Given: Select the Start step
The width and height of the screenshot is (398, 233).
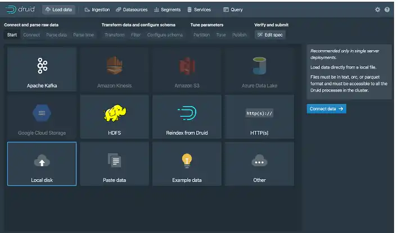Looking at the screenshot, I should coord(12,35).
